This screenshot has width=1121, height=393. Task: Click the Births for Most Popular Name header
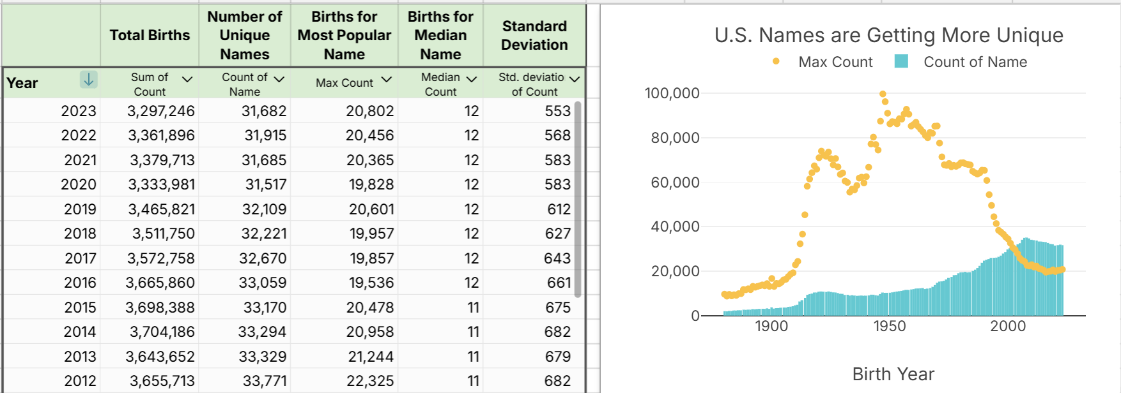click(344, 35)
